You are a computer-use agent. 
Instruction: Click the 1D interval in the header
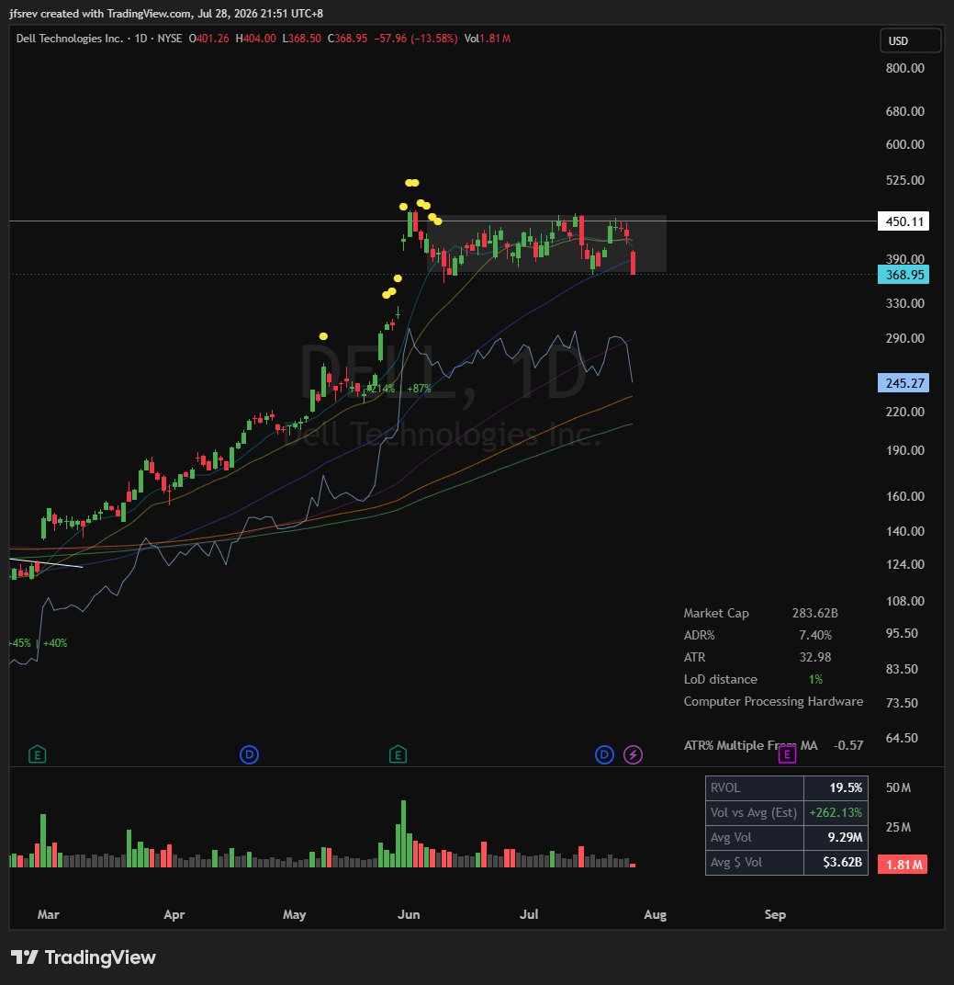140,39
